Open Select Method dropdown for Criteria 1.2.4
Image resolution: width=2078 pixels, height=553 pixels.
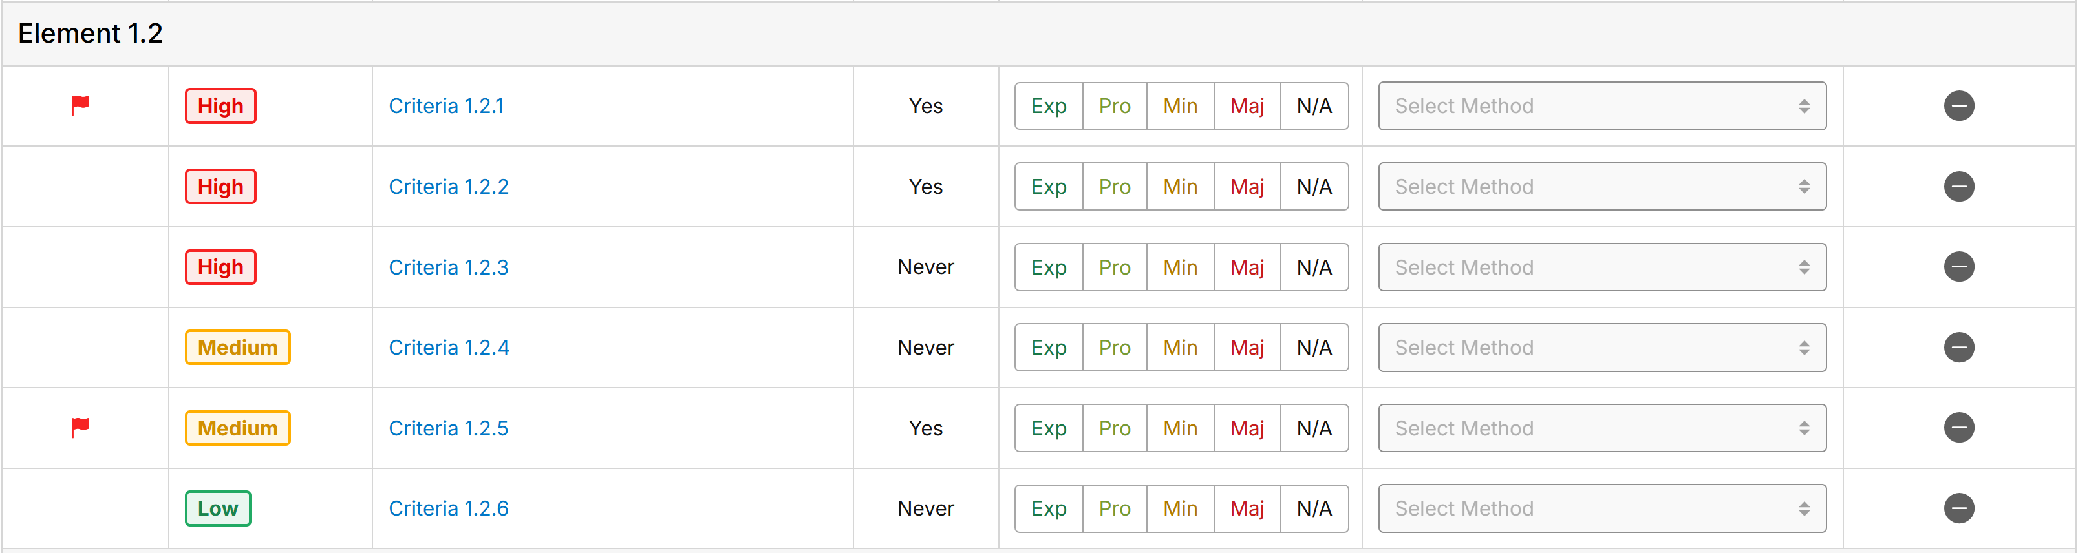pos(1602,348)
